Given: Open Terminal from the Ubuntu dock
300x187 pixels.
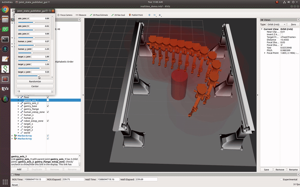Looking at the screenshot, I should [x=5, y=39].
